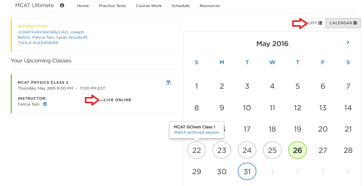The height and width of the screenshot is (186, 364).
Task: Open instructor Twila Alexander's link
Action: point(38,43)
